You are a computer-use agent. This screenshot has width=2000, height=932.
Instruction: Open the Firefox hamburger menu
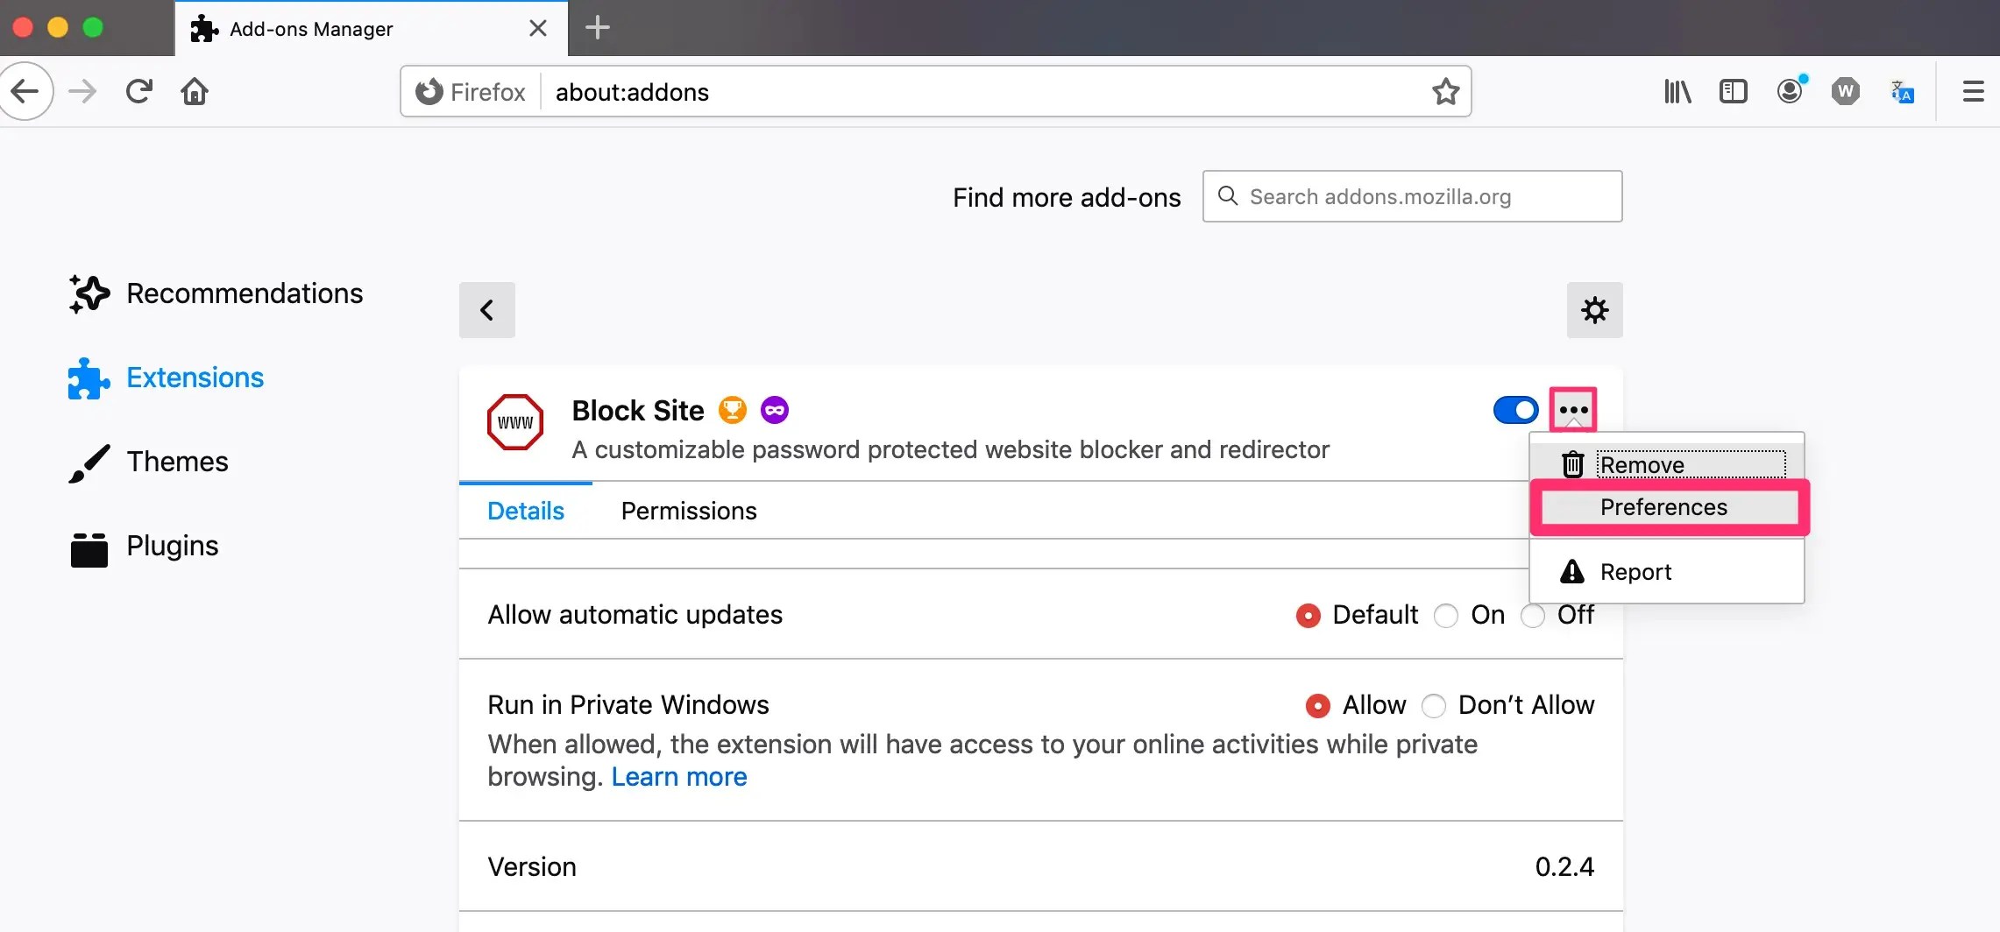[1973, 91]
